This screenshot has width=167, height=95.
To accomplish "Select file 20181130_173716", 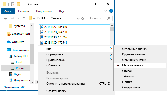I will [x=55, y=37].
